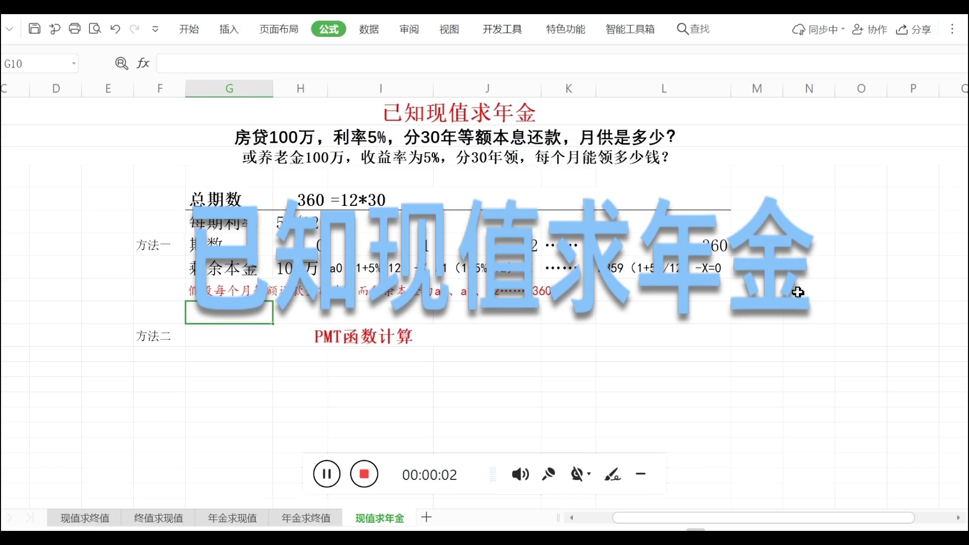
Task: Click the horizontal scroll left arrow
Action: click(571, 518)
